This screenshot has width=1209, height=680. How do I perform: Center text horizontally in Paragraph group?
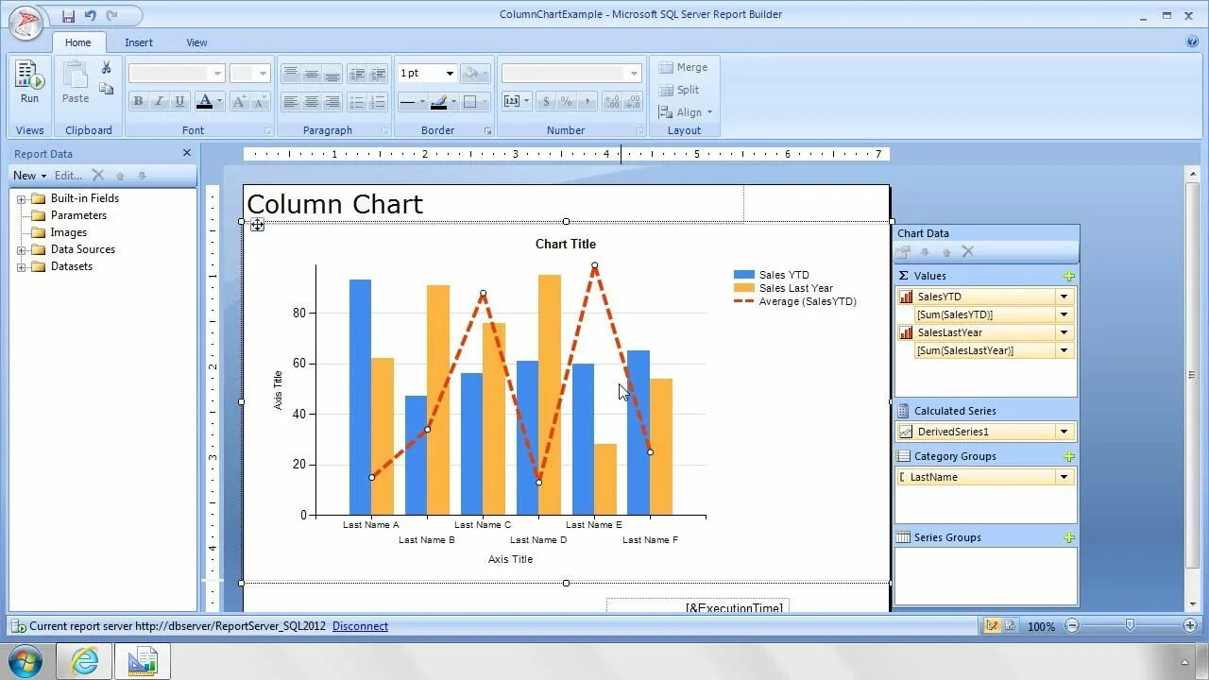pyautogui.click(x=312, y=102)
